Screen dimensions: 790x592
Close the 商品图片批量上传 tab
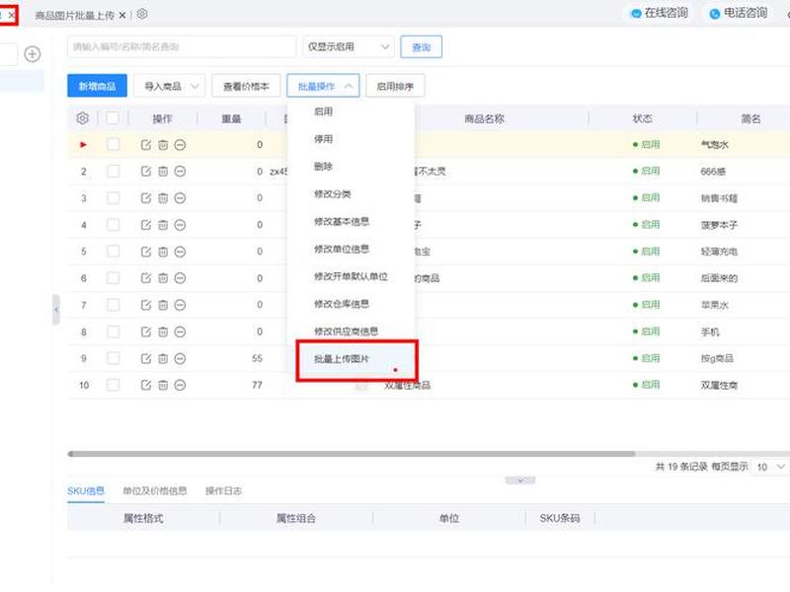tap(121, 16)
